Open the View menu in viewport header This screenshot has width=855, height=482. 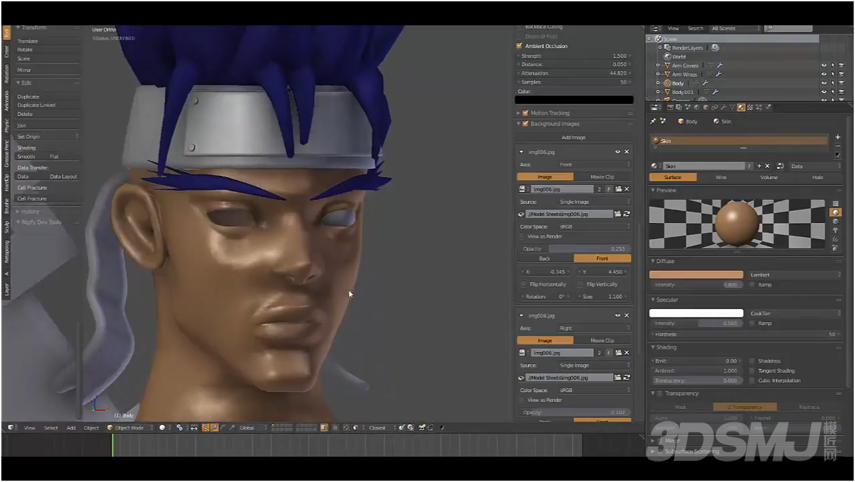(x=30, y=427)
